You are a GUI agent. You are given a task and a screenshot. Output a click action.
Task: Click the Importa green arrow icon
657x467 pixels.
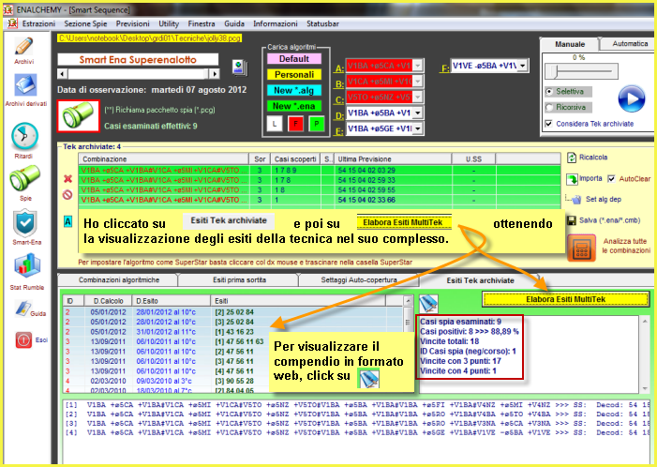[x=572, y=179]
